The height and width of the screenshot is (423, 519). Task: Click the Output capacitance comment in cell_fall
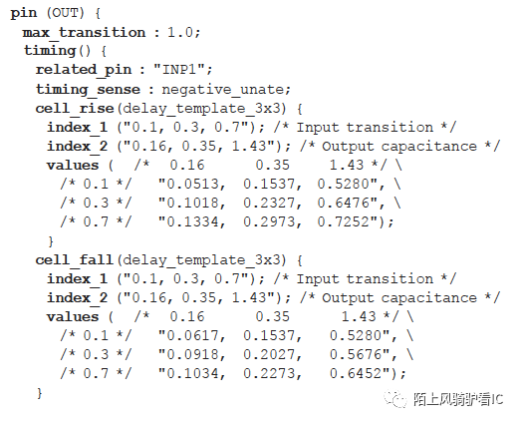[x=399, y=297]
